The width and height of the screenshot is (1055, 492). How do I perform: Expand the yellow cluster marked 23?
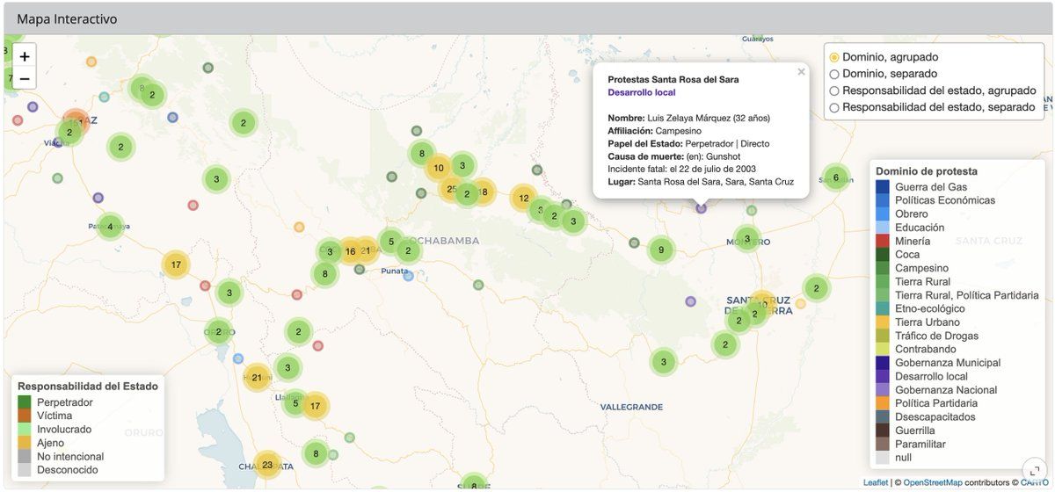(266, 465)
